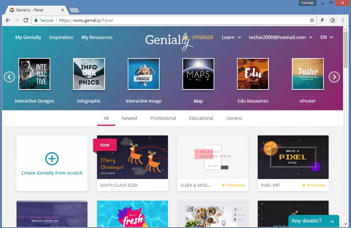Open the techie2000@hotmail.com account dropdown

280,37
